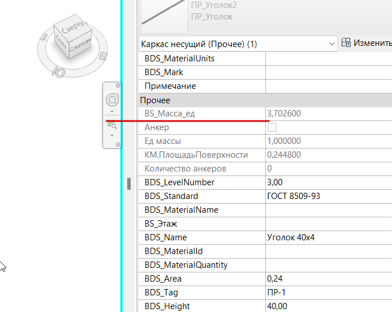Open the steering wheel navigation tool

click(x=112, y=100)
